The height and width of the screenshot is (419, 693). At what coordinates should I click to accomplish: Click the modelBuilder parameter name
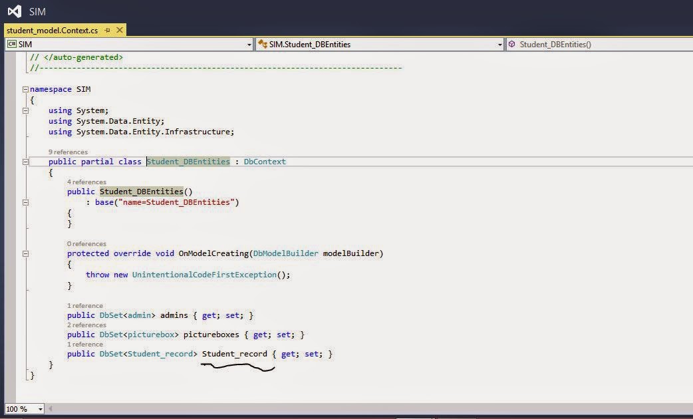[x=351, y=253]
